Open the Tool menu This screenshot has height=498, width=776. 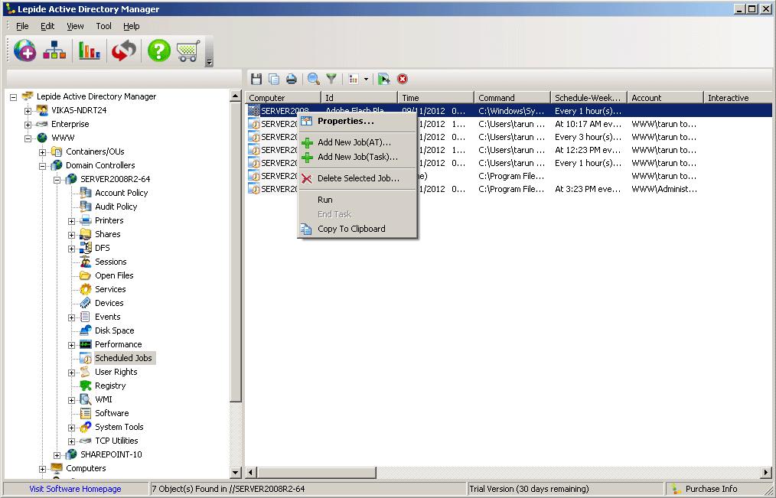point(103,26)
